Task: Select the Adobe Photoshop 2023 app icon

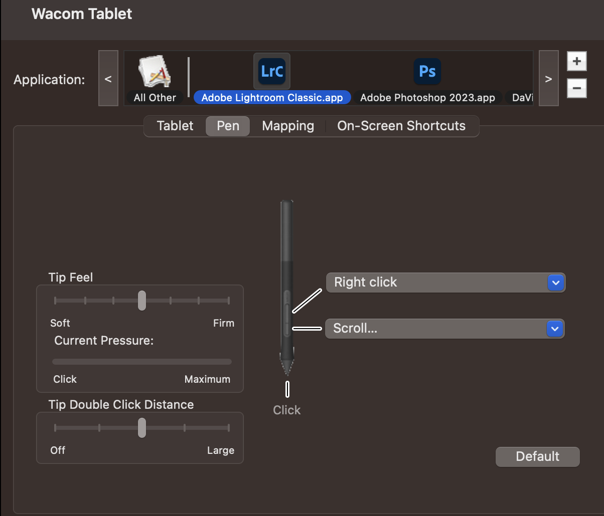Action: [x=427, y=72]
